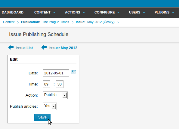Expand the Actions menu arrow
The width and height of the screenshot is (179, 129).
click(x=84, y=13)
